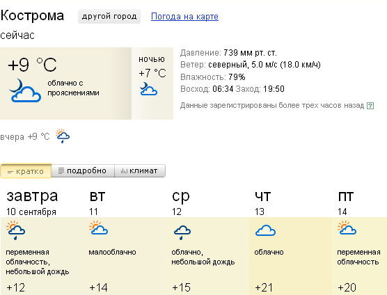387x295 pixels.
Task: Click Thursday's blue cloud icon
Action: pyautogui.click(x=265, y=230)
